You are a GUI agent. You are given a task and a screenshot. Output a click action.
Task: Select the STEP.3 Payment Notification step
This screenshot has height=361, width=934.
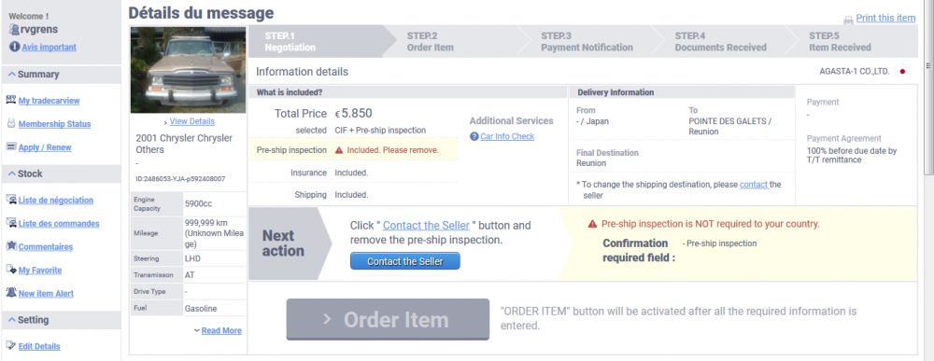pyautogui.click(x=587, y=41)
